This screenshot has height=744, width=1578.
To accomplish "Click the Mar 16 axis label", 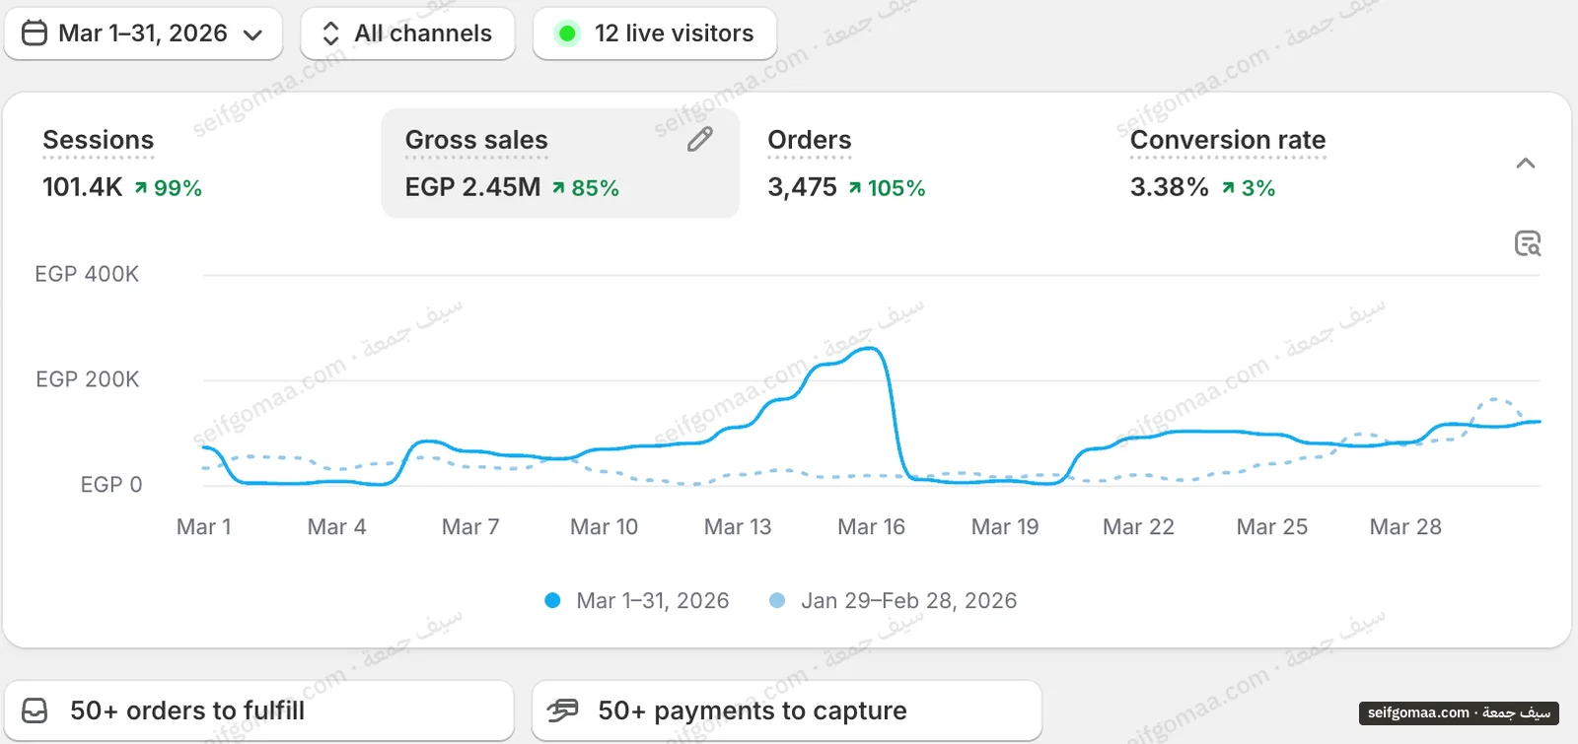I will (871, 527).
